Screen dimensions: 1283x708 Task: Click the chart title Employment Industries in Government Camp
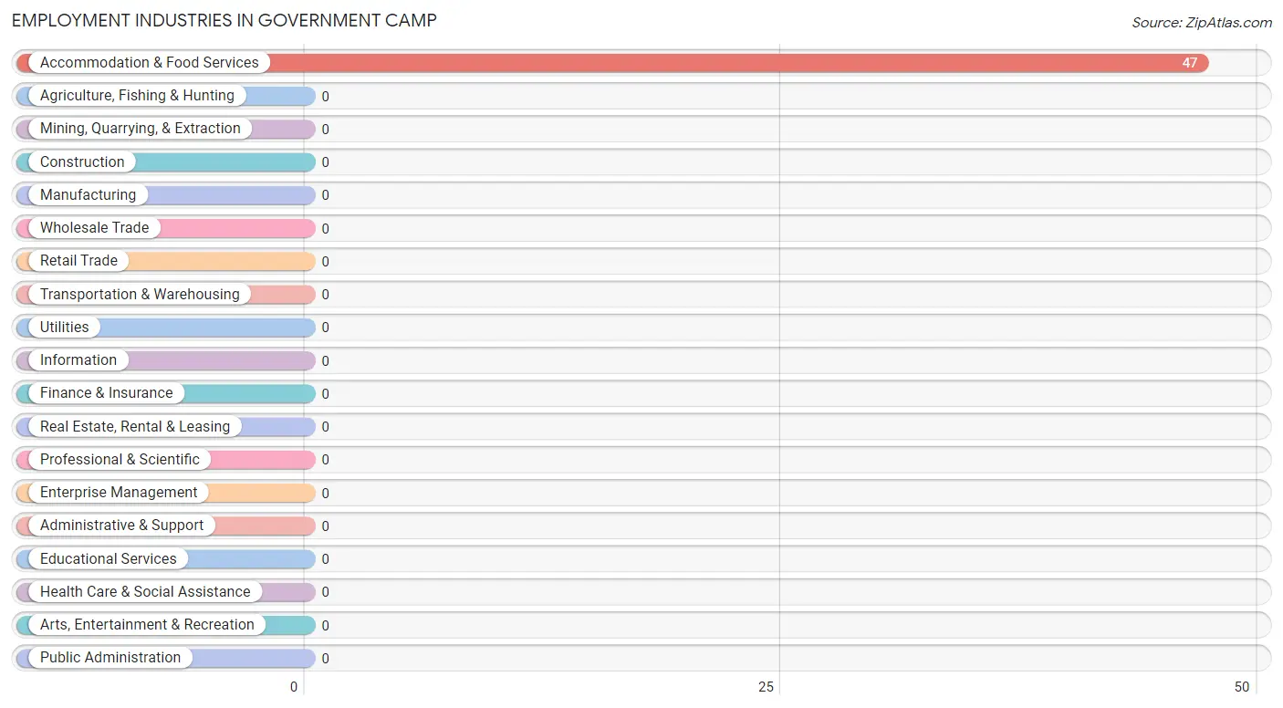[224, 20]
